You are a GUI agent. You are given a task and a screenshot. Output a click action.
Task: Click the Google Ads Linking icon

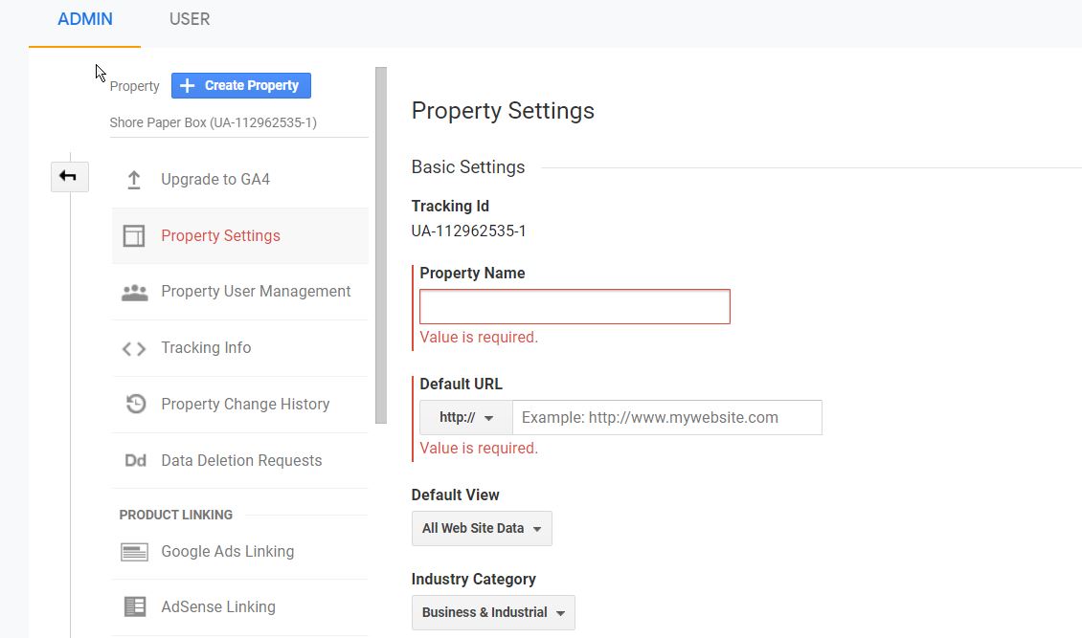click(x=134, y=552)
